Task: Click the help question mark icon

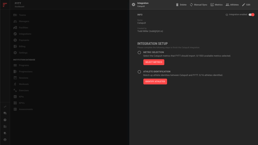Action: [x=5, y=120]
